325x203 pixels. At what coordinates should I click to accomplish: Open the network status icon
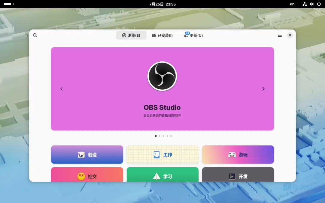click(305, 4)
